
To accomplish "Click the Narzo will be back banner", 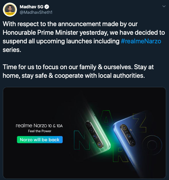I will coord(40,140).
